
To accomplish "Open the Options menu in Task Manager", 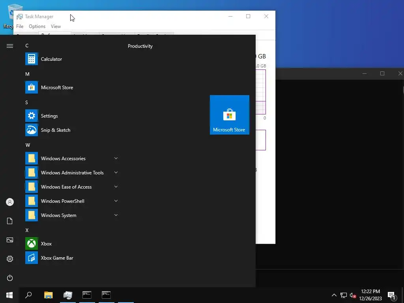I will pos(37,26).
